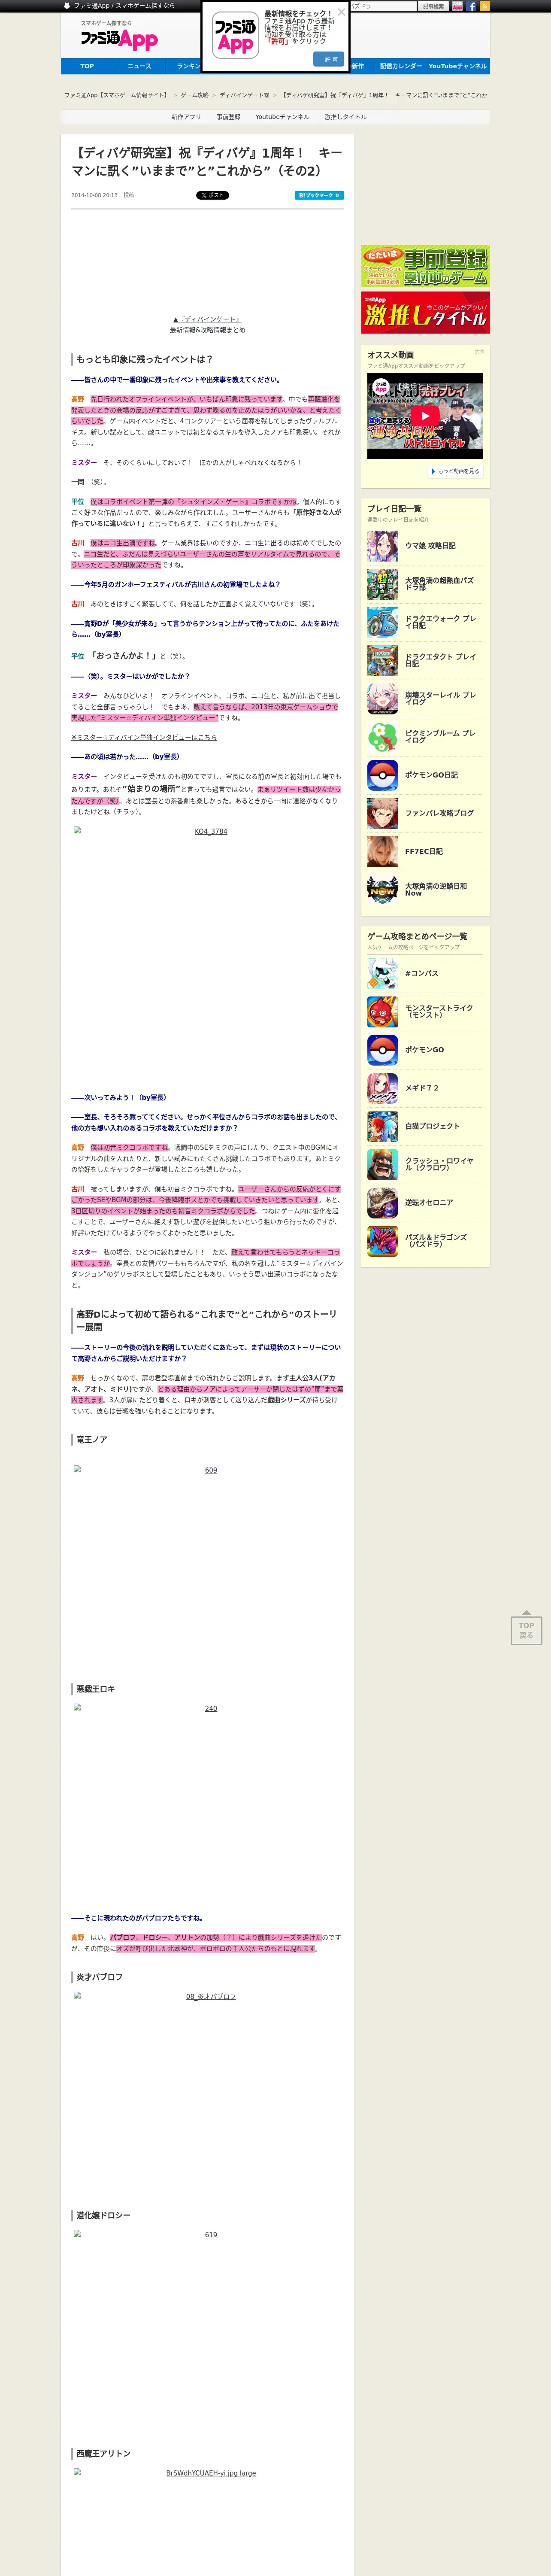
Task: Click the TOP 戻る back-to-top button
Action: pos(526,1628)
